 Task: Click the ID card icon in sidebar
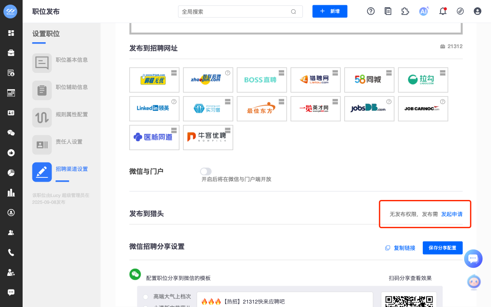[x=11, y=113]
